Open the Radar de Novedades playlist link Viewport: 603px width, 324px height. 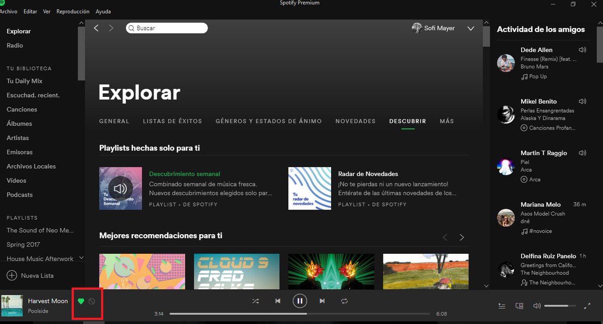click(x=368, y=174)
